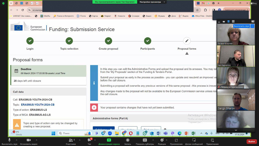The height and width of the screenshot is (146, 259).
Task: Start recording with the Запись button
Action: [128, 141]
